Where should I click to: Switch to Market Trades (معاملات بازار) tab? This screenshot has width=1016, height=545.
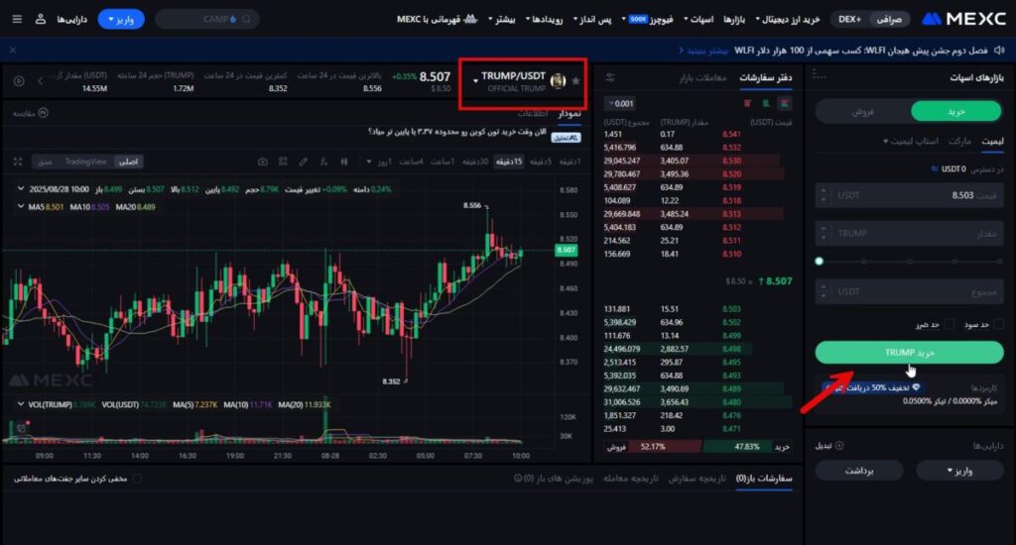click(x=703, y=77)
